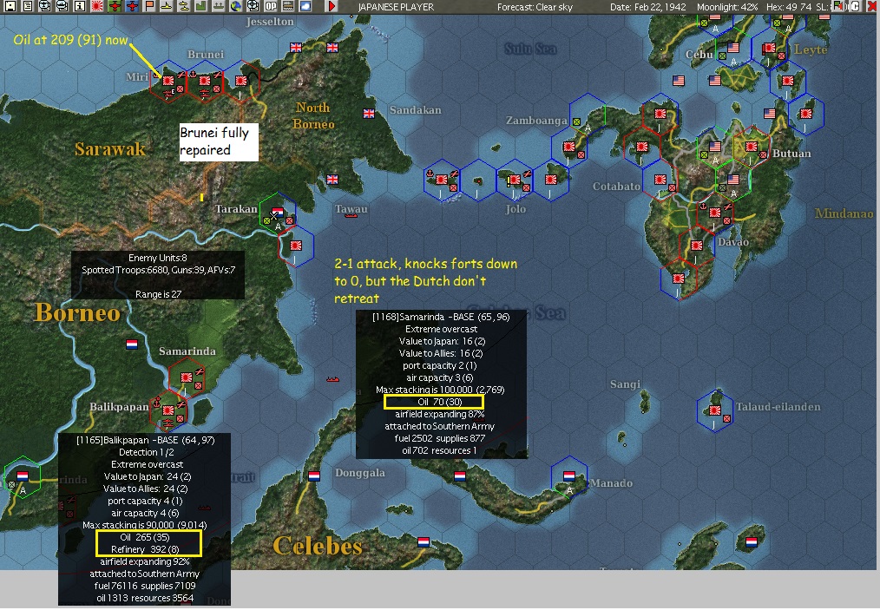Viewport: 880px width, 610px height.
Task: Select Japanese base on Talaud-eilanden
Action: click(x=714, y=410)
